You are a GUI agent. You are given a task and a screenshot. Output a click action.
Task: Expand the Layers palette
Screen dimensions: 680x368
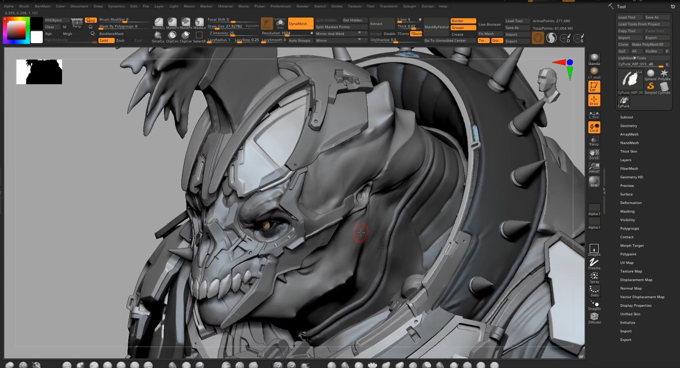coord(626,160)
